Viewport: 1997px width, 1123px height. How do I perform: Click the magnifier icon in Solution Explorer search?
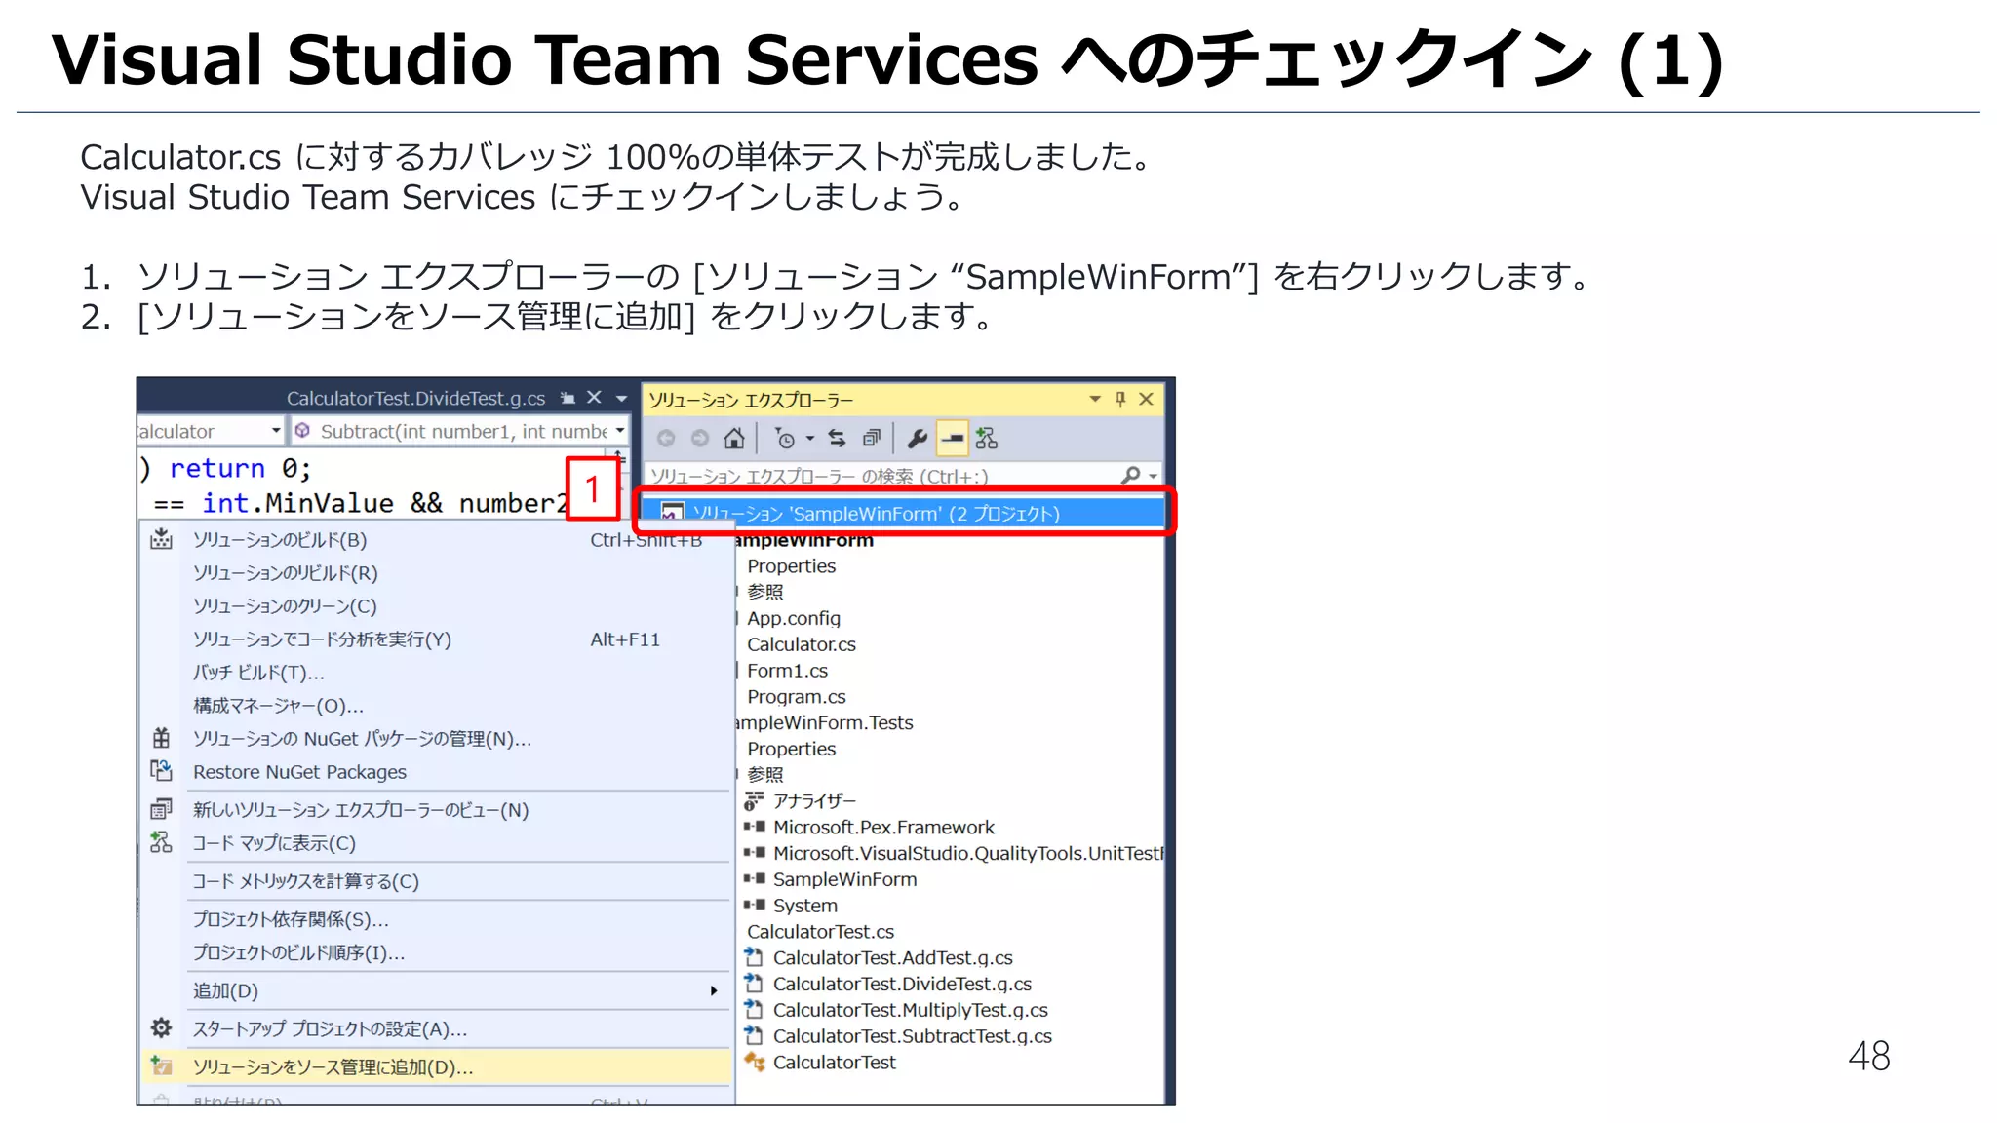(1131, 476)
